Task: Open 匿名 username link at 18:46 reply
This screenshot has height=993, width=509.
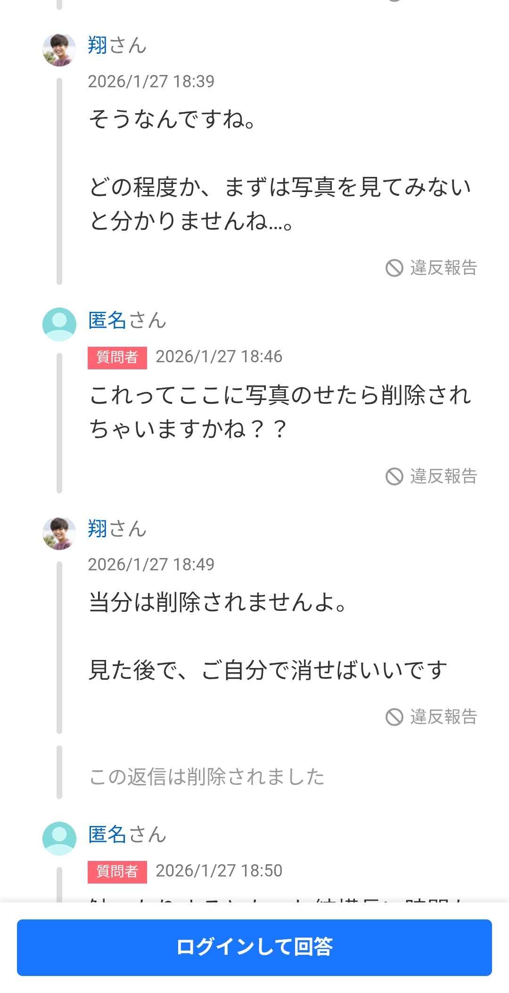Action: (x=107, y=321)
